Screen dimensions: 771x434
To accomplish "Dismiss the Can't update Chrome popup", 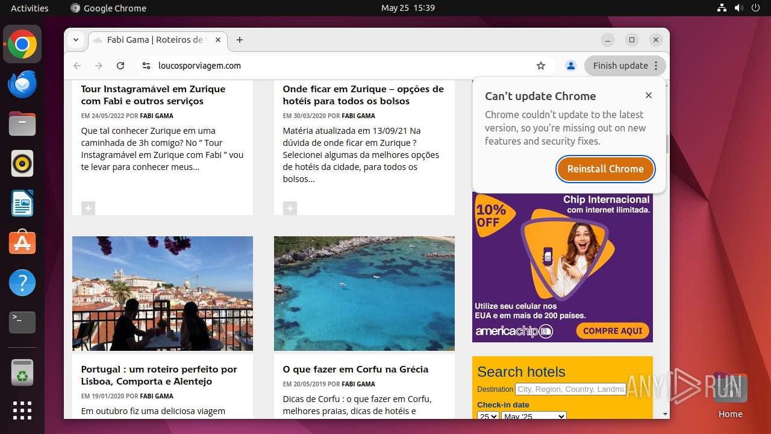I will (649, 95).
